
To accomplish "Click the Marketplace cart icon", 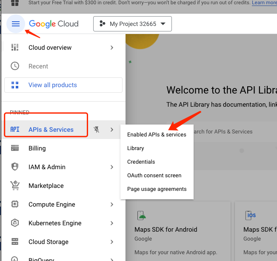I will point(15,186).
